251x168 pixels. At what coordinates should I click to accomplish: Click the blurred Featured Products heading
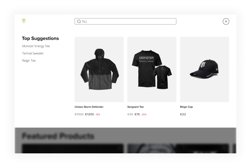(x=58, y=136)
